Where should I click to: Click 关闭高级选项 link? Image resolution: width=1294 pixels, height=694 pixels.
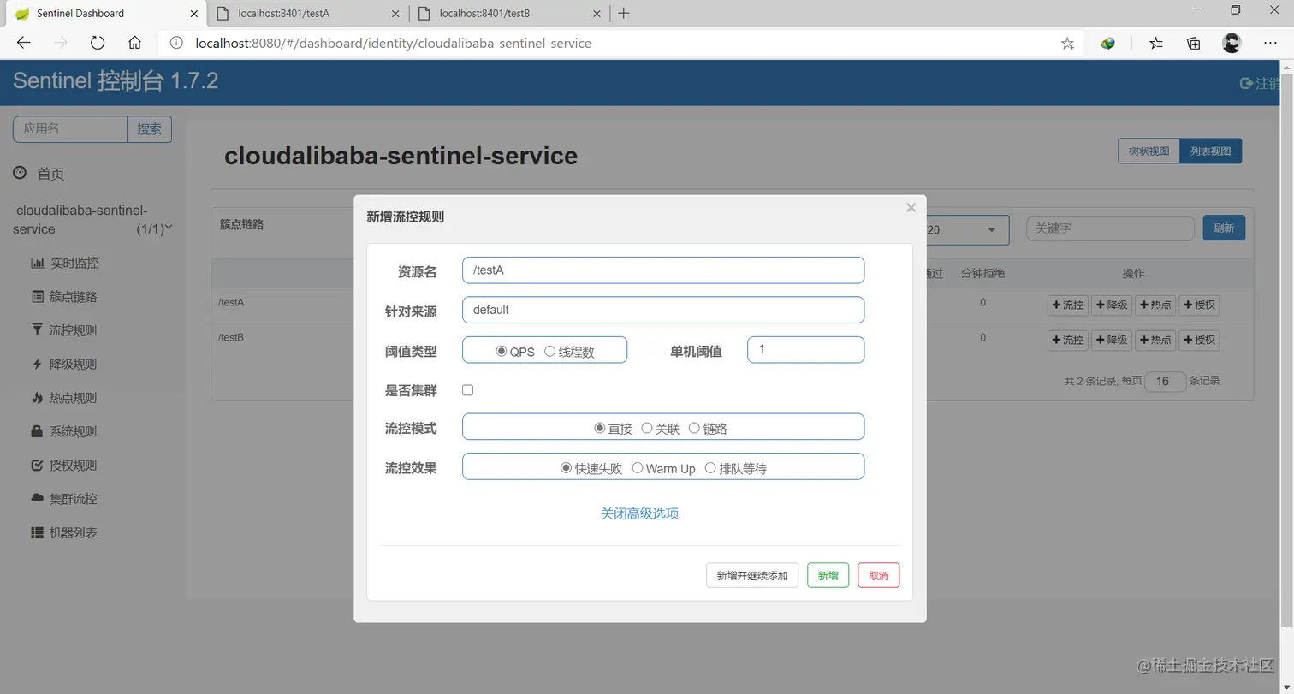pyautogui.click(x=639, y=513)
